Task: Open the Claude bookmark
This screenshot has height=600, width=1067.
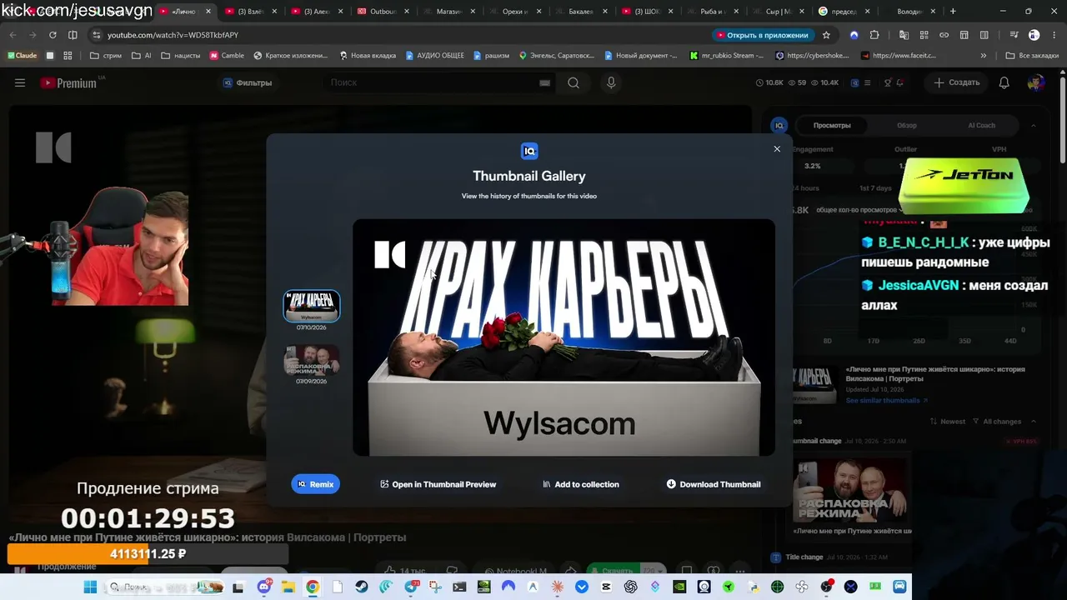Action: (23, 56)
